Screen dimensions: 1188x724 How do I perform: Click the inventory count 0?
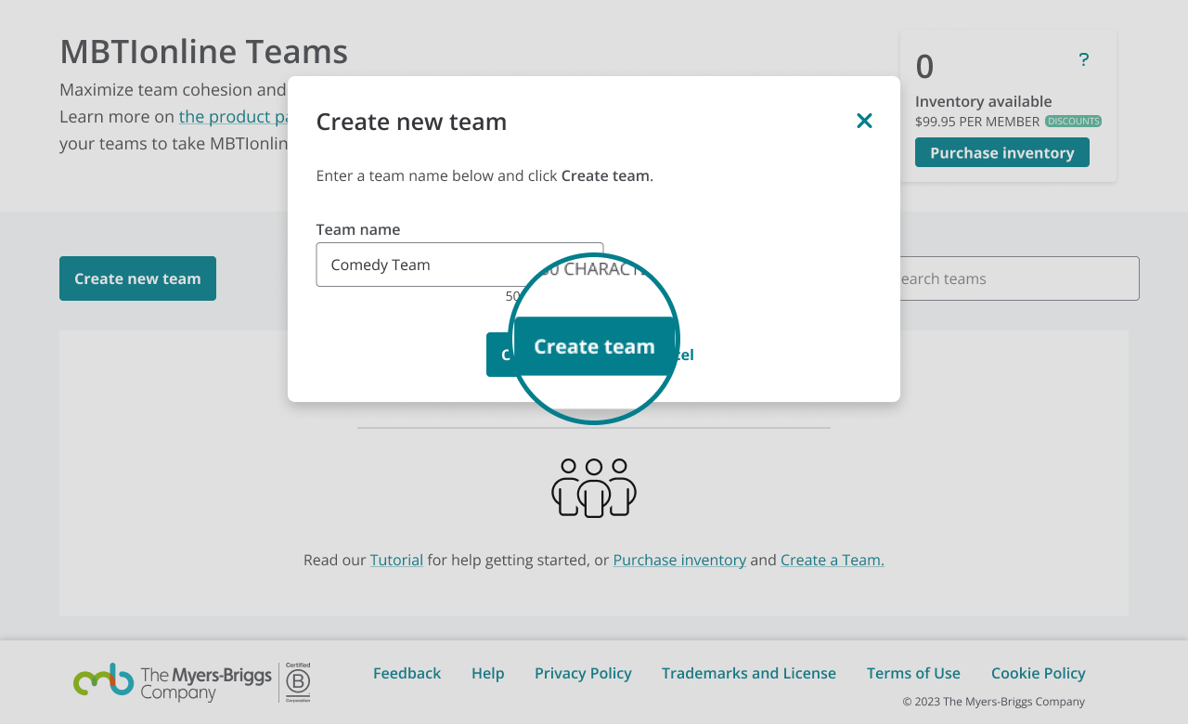pos(924,67)
